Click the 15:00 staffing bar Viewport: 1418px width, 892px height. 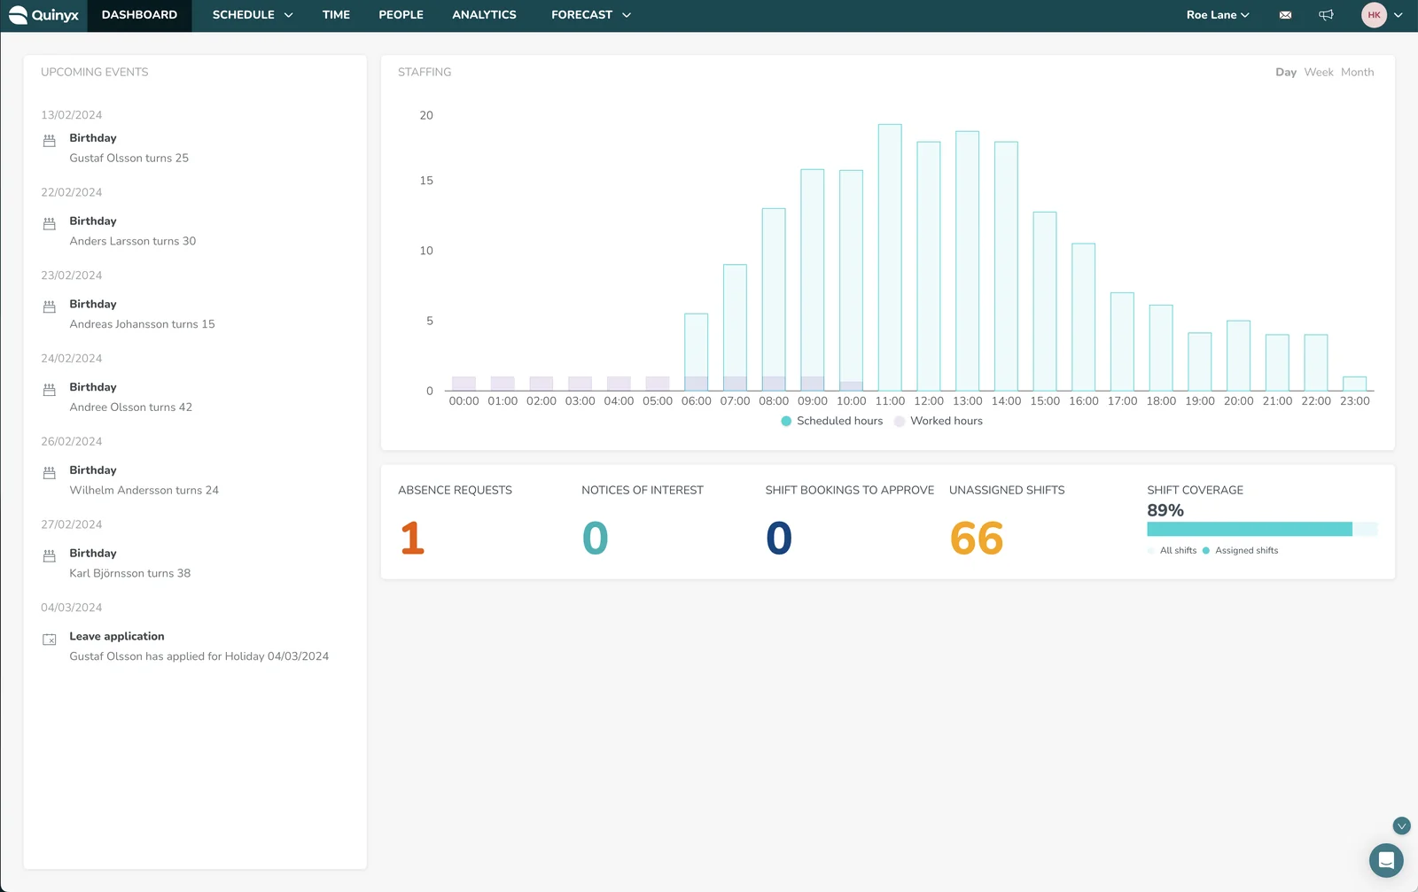point(1045,301)
